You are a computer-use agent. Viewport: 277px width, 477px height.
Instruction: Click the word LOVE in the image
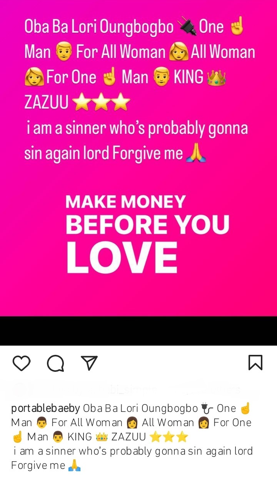122,258
